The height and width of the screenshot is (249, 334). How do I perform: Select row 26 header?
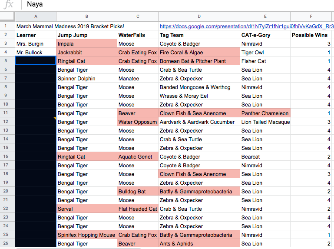(6, 243)
